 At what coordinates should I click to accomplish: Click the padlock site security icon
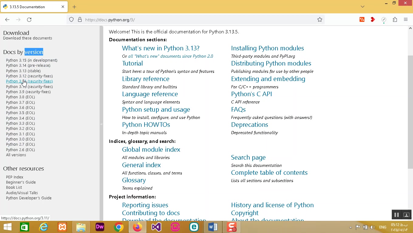click(x=80, y=20)
